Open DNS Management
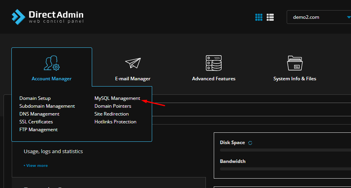 point(39,114)
